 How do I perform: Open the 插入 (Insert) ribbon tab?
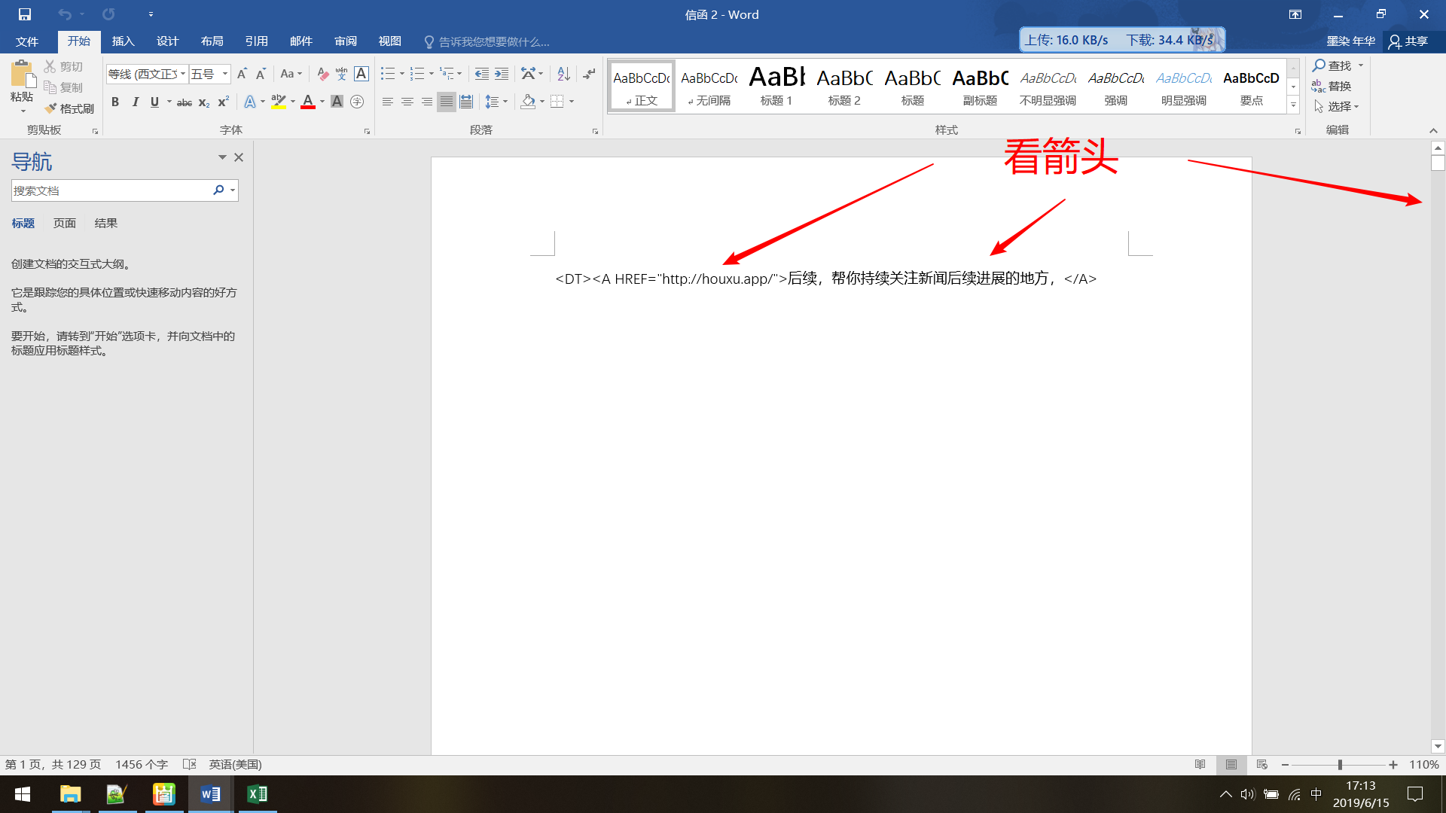pyautogui.click(x=123, y=41)
